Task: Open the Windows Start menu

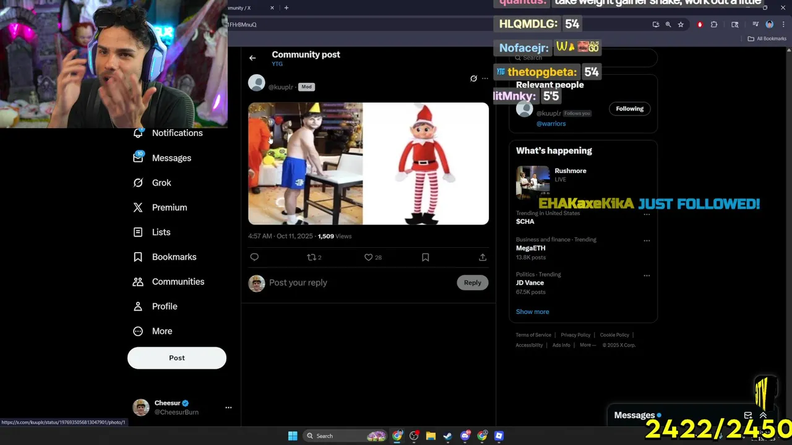Action: click(x=293, y=436)
